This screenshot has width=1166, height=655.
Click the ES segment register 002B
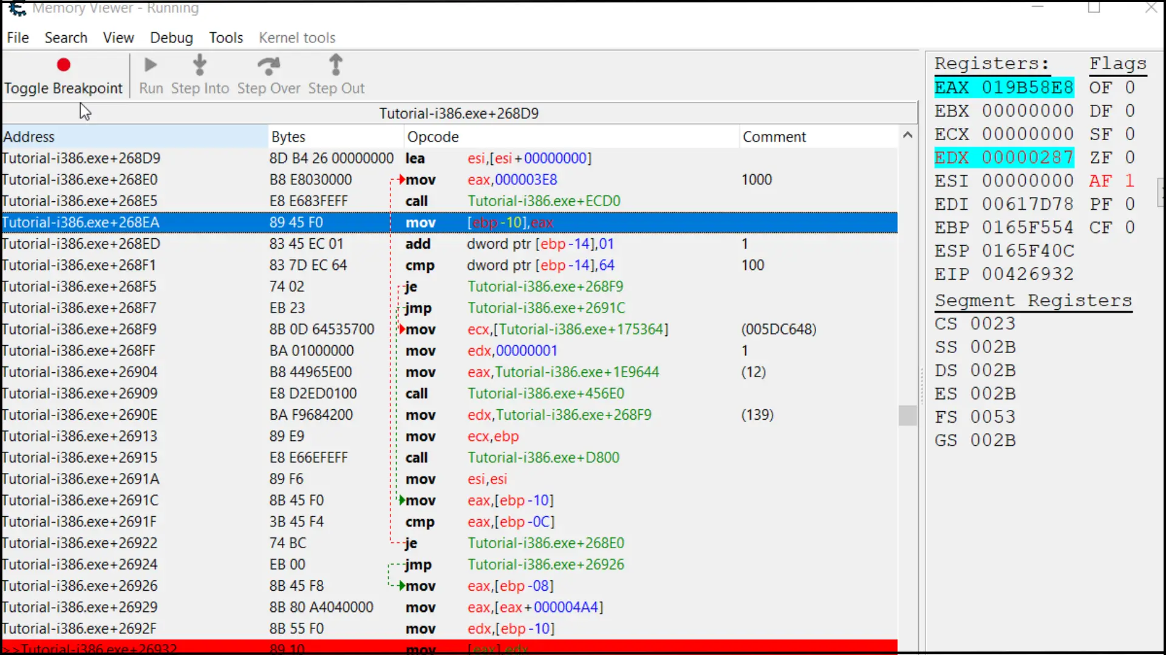(x=975, y=394)
